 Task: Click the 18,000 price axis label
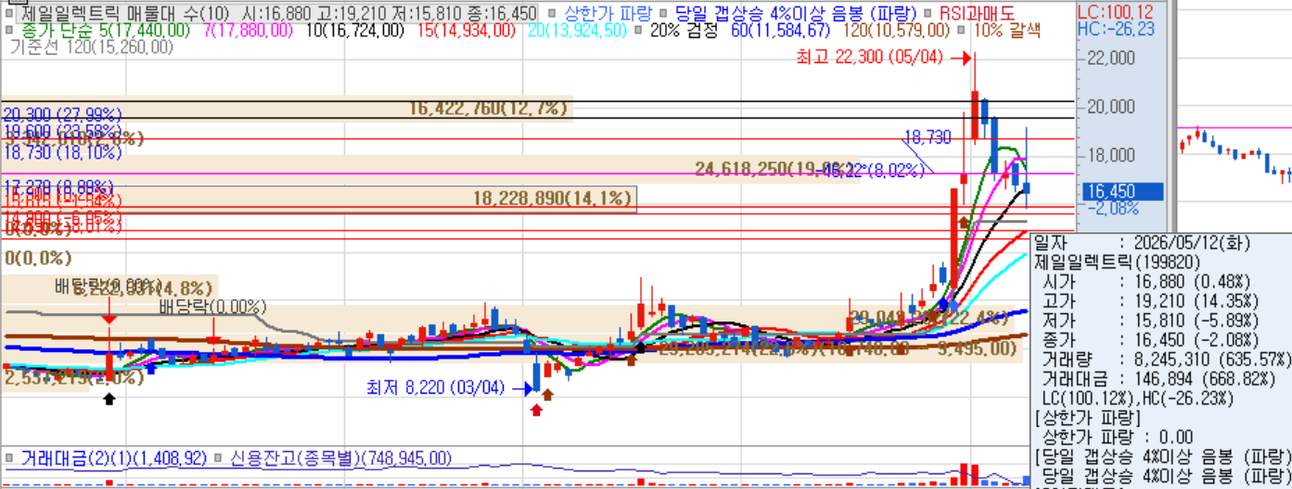click(x=1109, y=156)
